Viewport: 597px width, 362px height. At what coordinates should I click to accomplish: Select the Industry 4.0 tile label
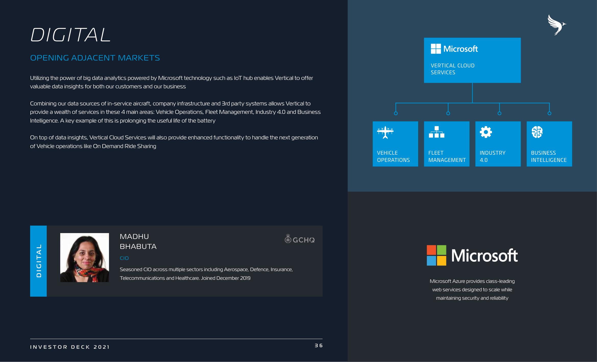pyautogui.click(x=492, y=156)
